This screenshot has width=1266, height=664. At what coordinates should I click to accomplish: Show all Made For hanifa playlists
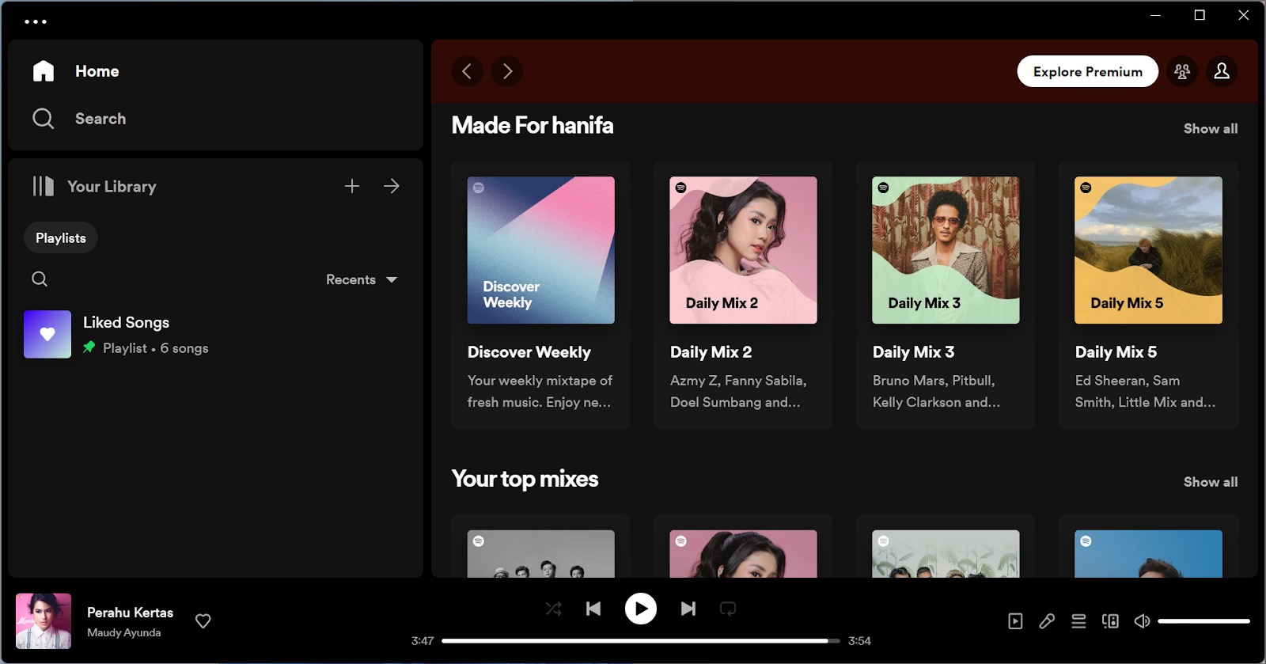click(1211, 128)
